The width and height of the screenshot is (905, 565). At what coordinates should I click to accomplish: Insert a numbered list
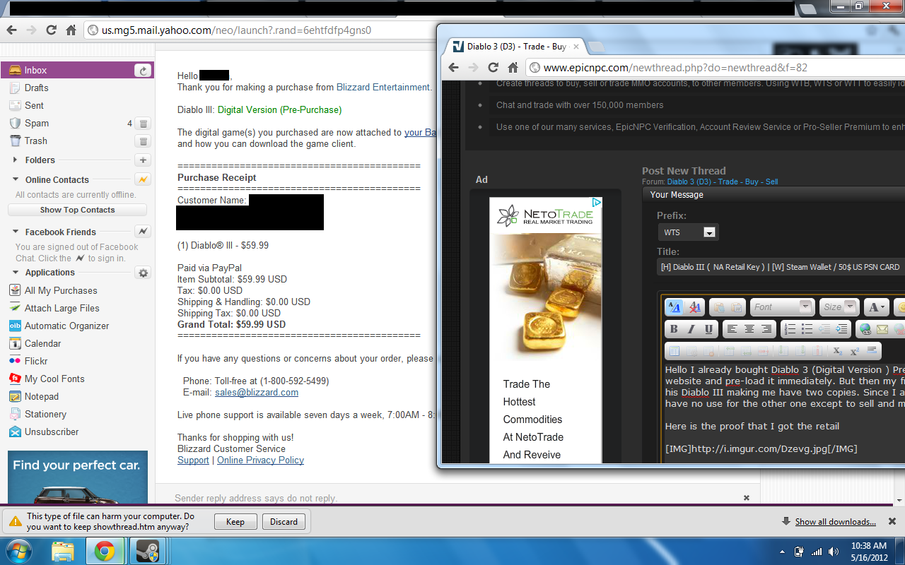pos(790,329)
